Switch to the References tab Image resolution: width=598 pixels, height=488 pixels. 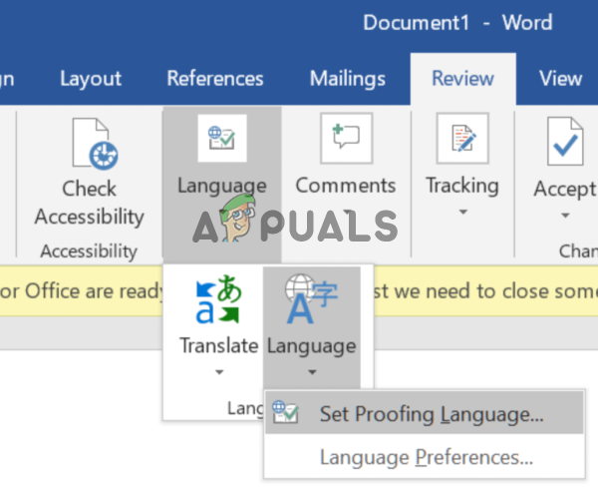point(215,79)
